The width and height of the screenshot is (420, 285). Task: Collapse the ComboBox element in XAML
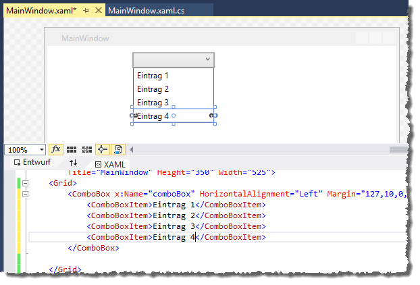point(26,194)
